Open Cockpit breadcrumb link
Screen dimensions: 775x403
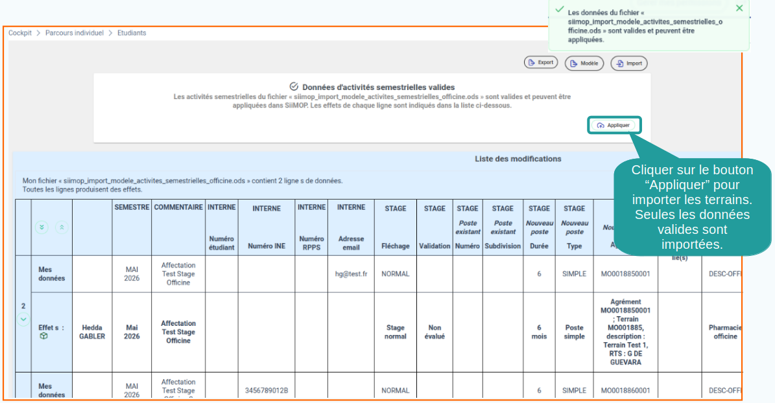(x=19, y=33)
